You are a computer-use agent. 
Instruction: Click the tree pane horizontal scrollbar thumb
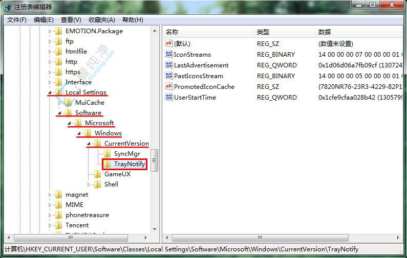point(71,238)
